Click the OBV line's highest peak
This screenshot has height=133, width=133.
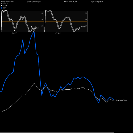(34, 32)
